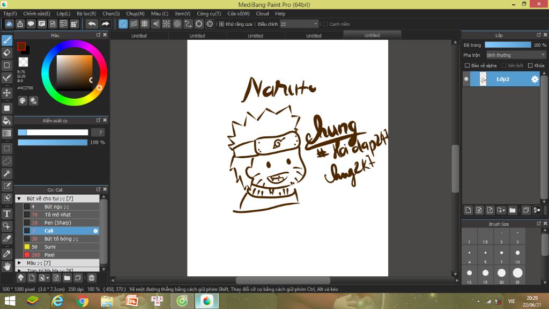Open add-brush dropdown arrow button
This screenshot has width=549, height=309.
click(x=44, y=278)
